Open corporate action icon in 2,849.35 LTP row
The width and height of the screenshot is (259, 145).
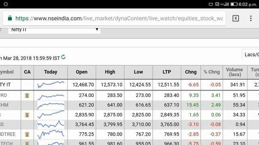(27, 115)
